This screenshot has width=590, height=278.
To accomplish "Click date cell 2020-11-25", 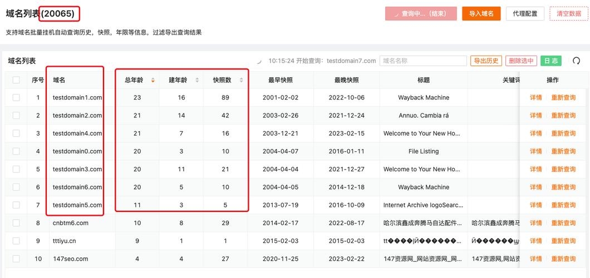I will 281,259.
